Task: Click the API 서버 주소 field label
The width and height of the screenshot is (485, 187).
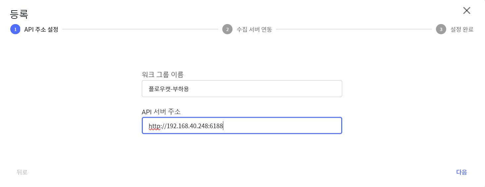Action: coord(161,112)
